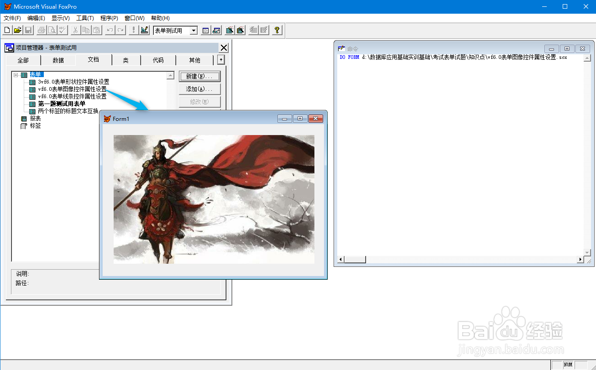The width and height of the screenshot is (596, 370).
Task: Click the project tree scroll-up arrow
Action: 171,76
